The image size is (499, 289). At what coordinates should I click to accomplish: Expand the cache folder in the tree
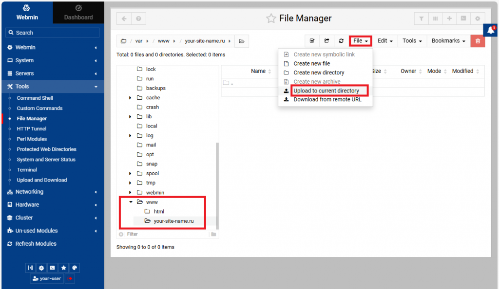[131, 98]
